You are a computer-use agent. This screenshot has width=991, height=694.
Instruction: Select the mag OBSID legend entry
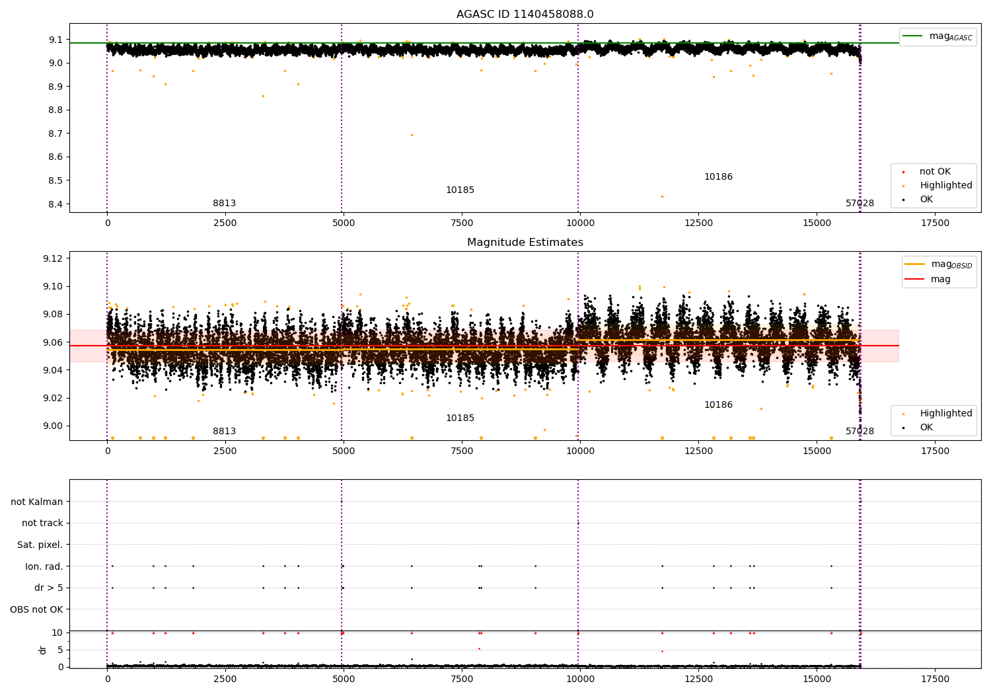coord(938,264)
